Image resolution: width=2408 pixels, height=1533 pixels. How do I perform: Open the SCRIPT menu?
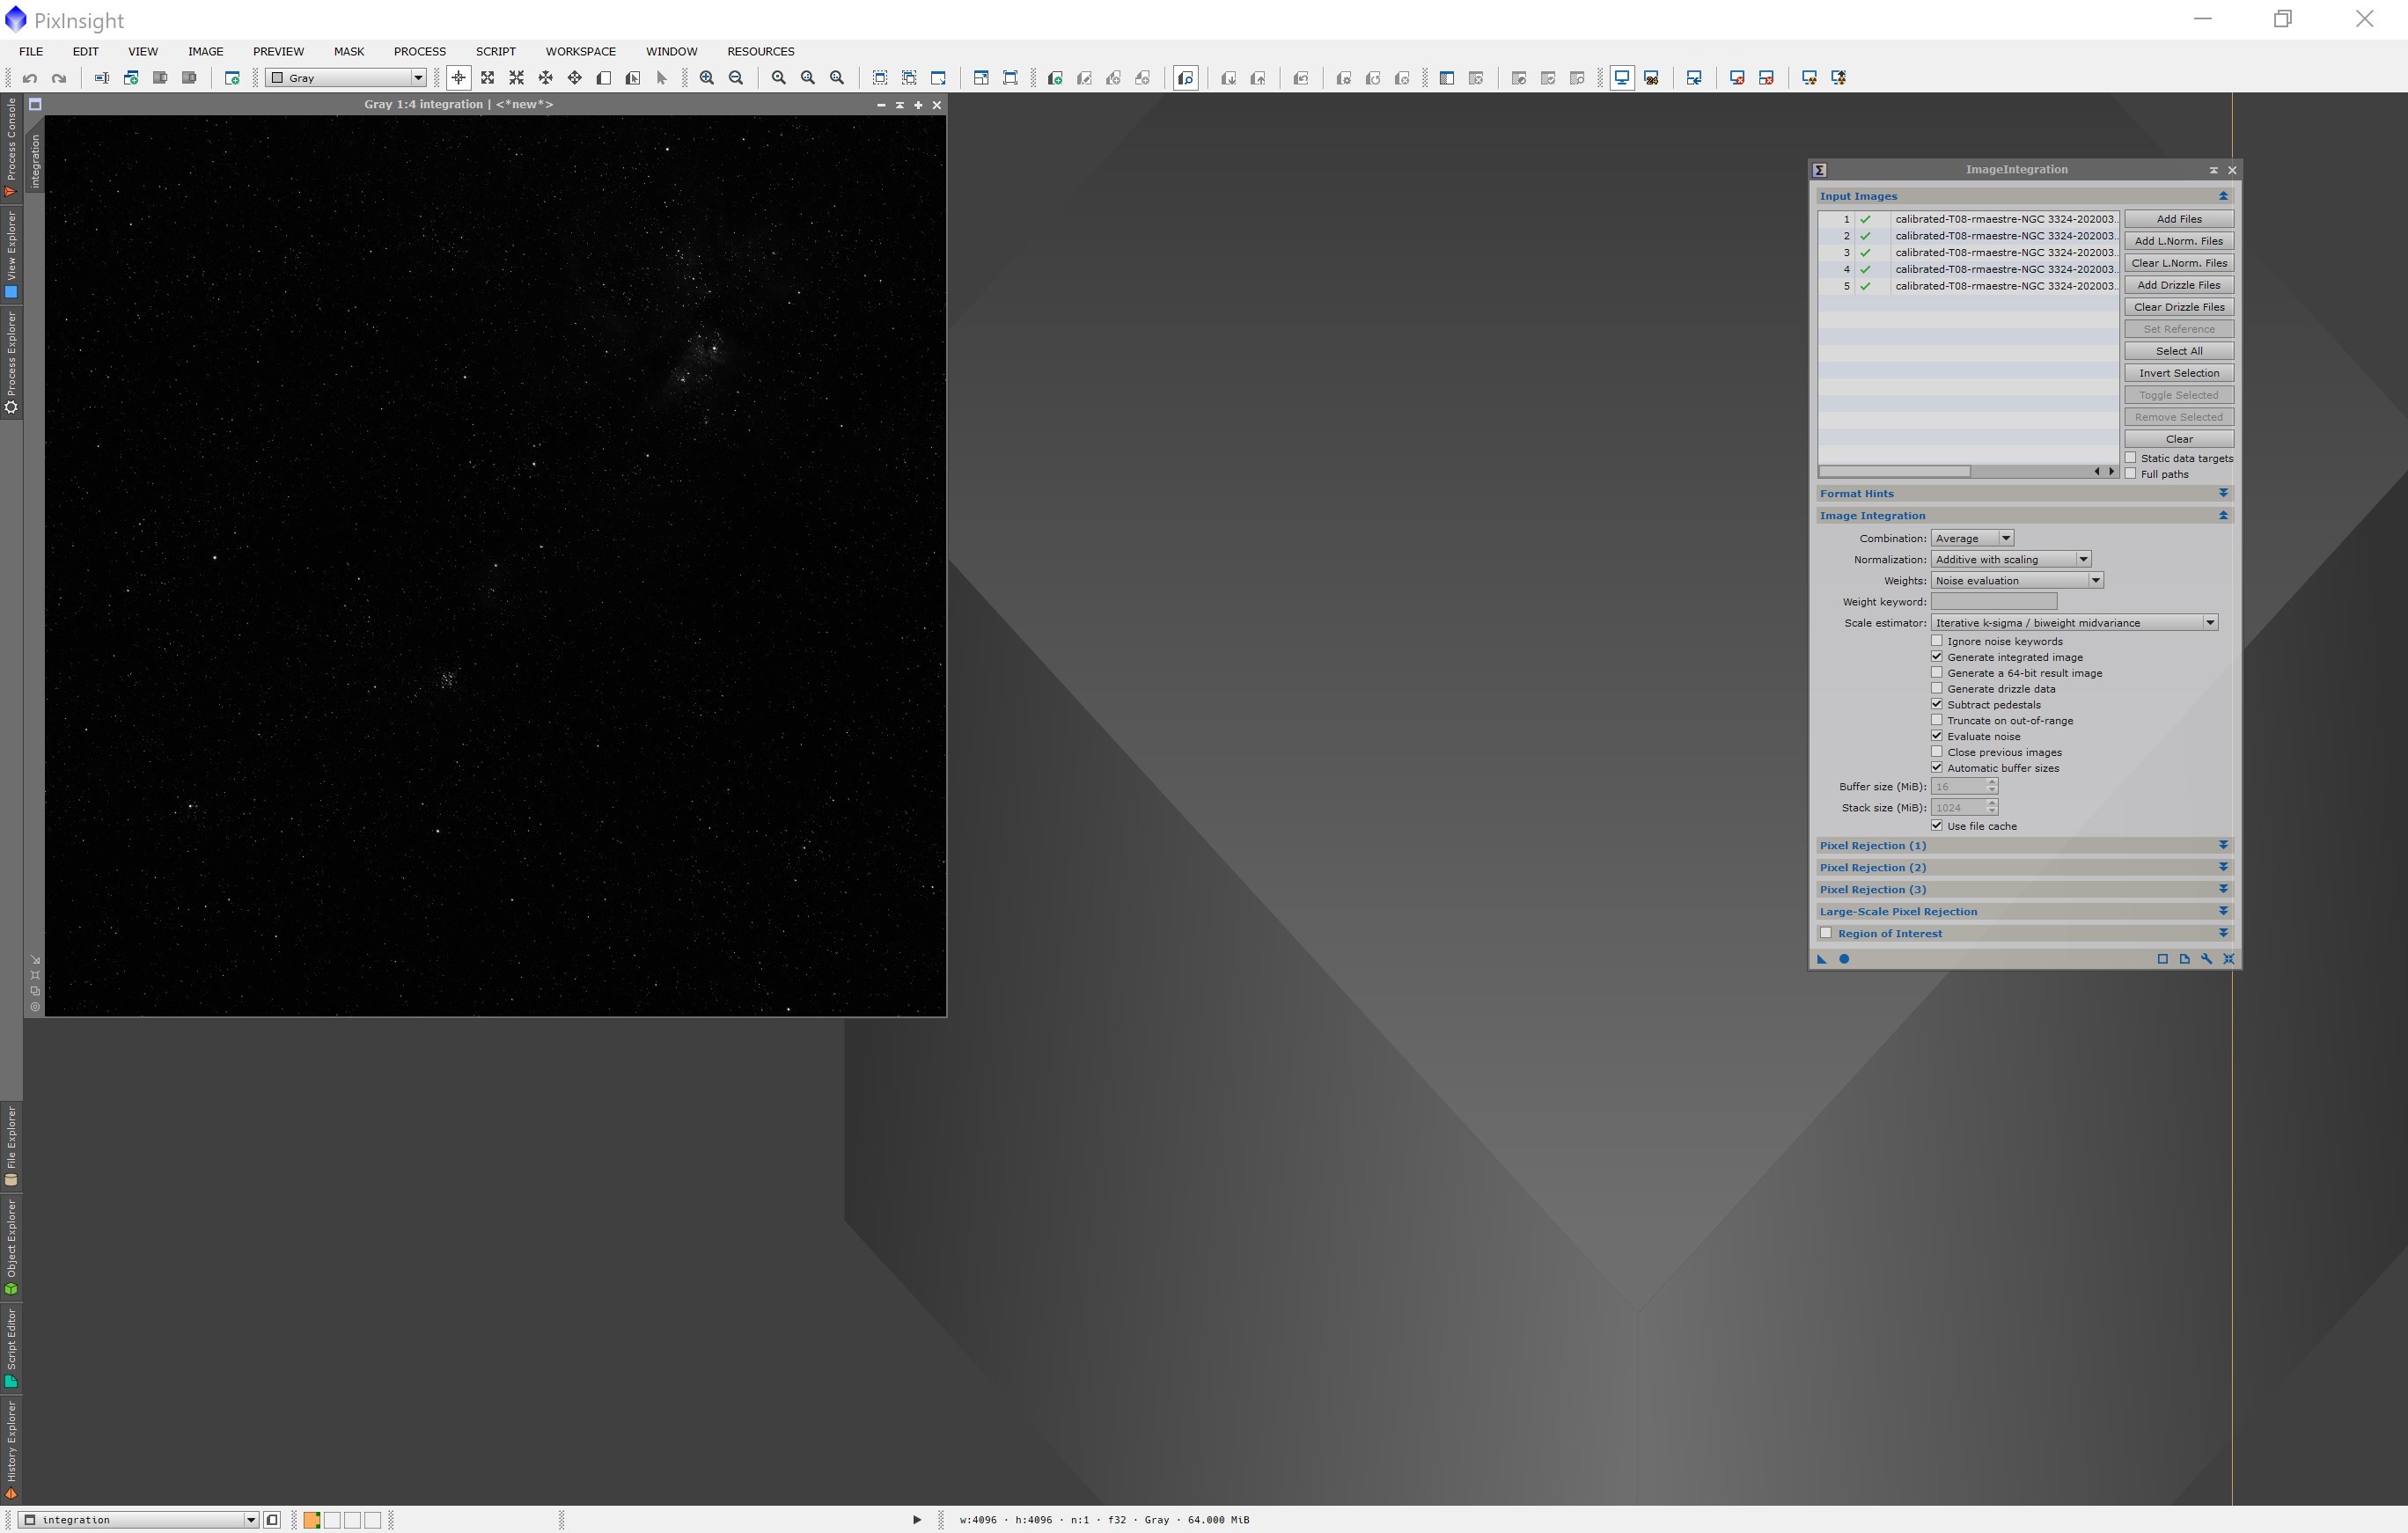pyautogui.click(x=495, y=51)
